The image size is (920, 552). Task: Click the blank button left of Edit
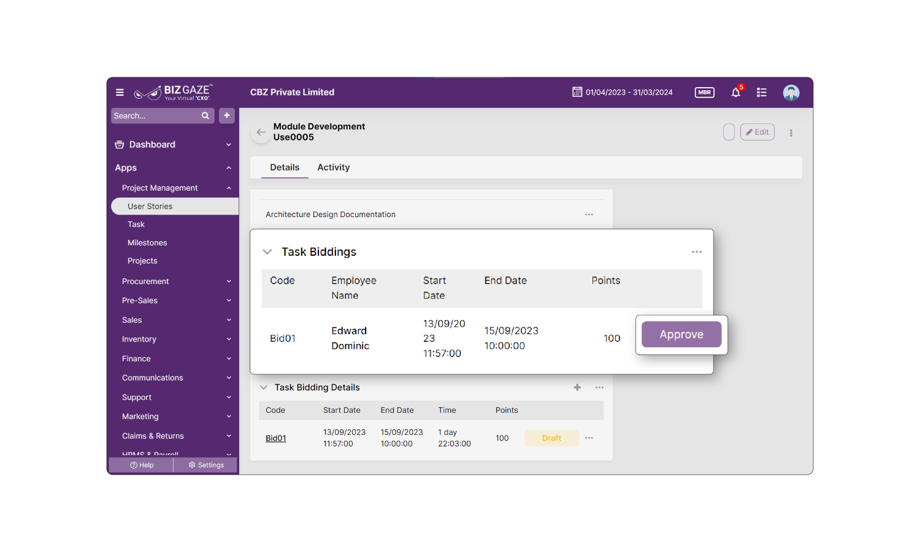729,132
